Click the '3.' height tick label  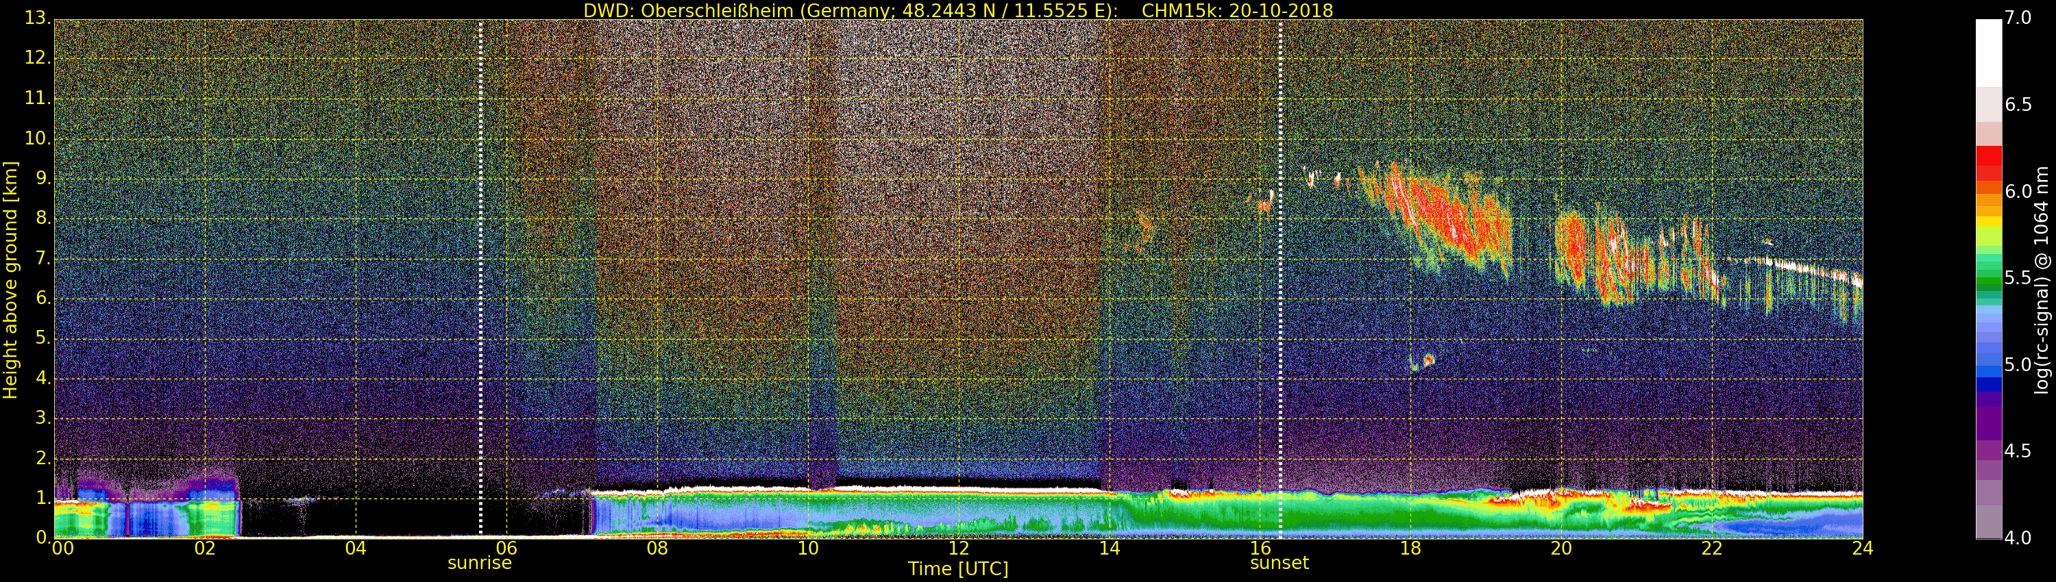tap(43, 418)
